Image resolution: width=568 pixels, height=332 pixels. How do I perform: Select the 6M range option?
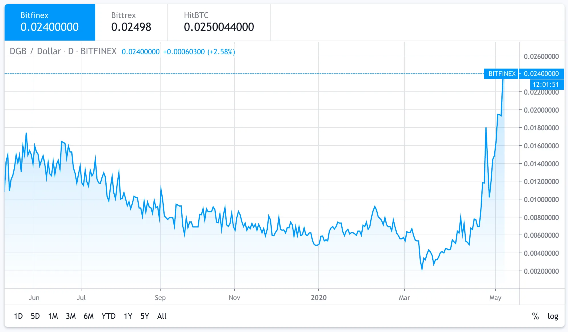tap(89, 316)
